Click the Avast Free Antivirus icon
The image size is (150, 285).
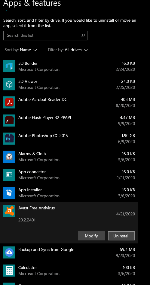[9, 211]
